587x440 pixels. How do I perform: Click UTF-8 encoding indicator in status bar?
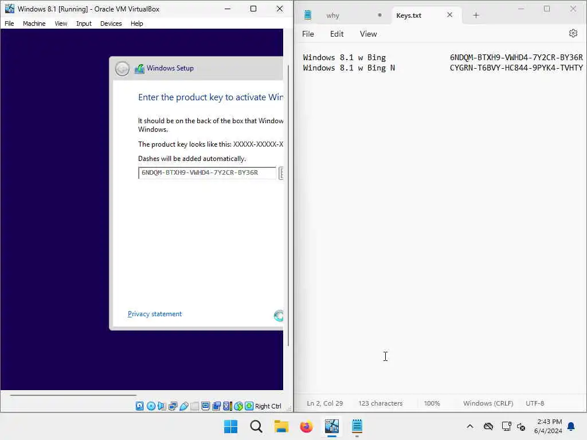pyautogui.click(x=535, y=403)
